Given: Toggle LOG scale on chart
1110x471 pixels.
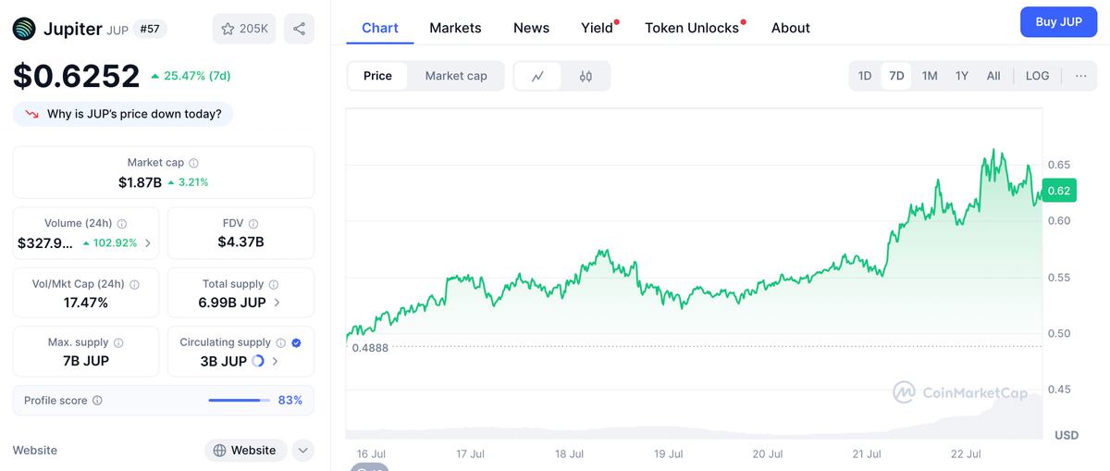Looking at the screenshot, I should 1038,76.
